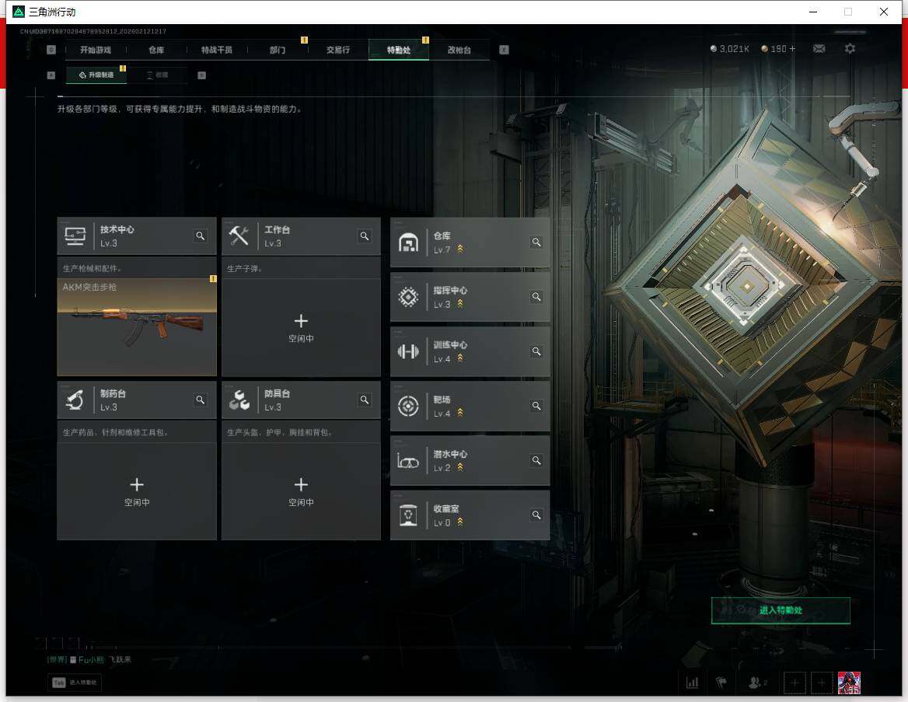This screenshot has height=702, width=908.
Task: Click the player avatar picture
Action: pos(849,683)
